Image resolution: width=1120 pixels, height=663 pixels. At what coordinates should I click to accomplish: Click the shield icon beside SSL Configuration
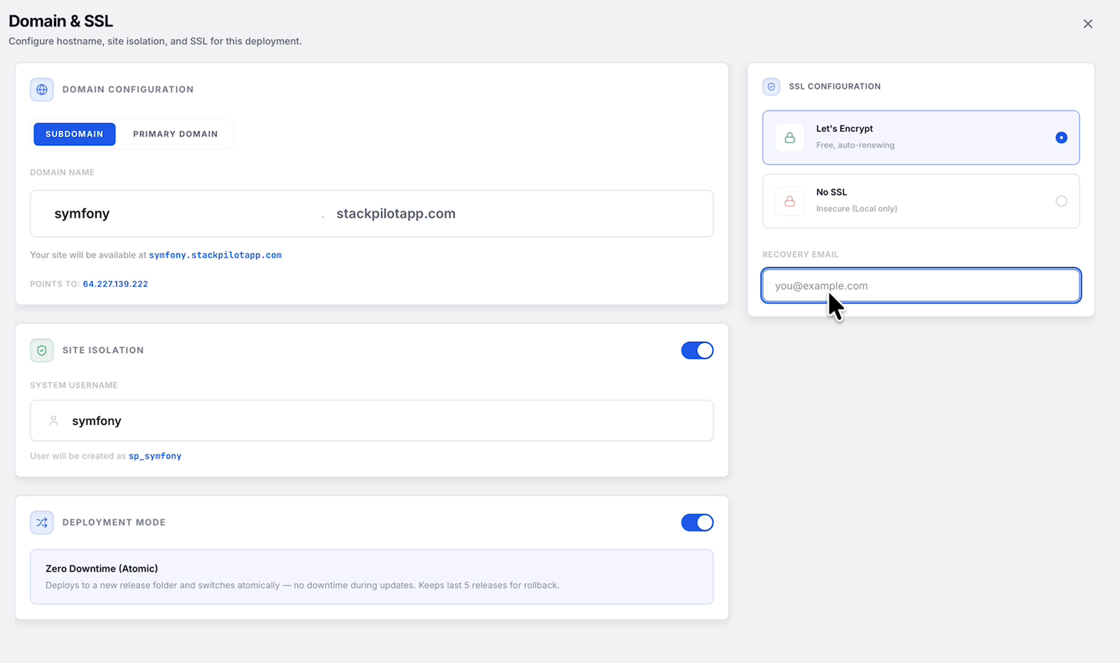[771, 87]
